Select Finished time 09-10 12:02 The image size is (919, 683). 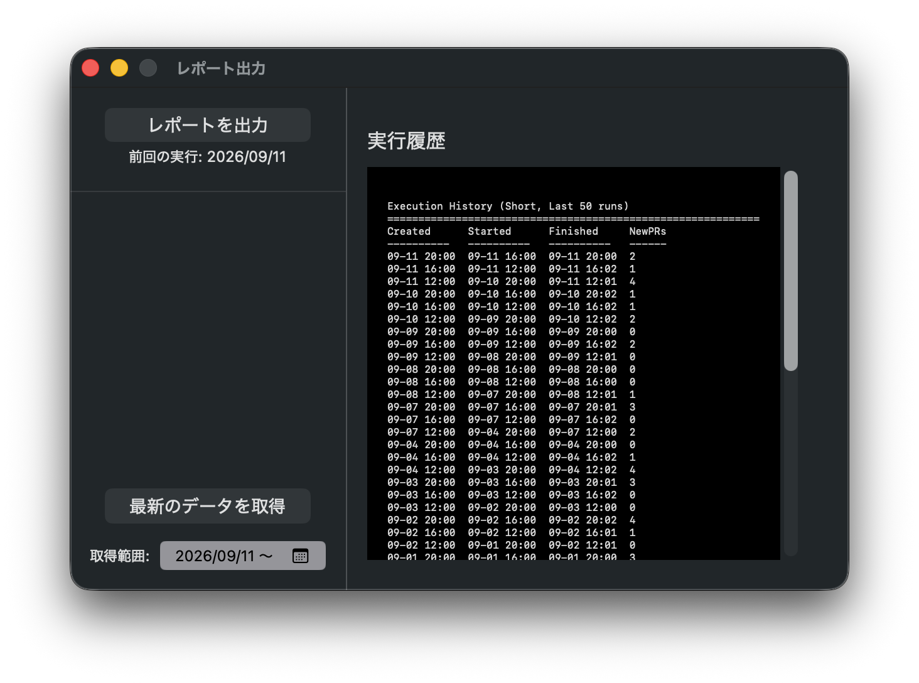[583, 319]
